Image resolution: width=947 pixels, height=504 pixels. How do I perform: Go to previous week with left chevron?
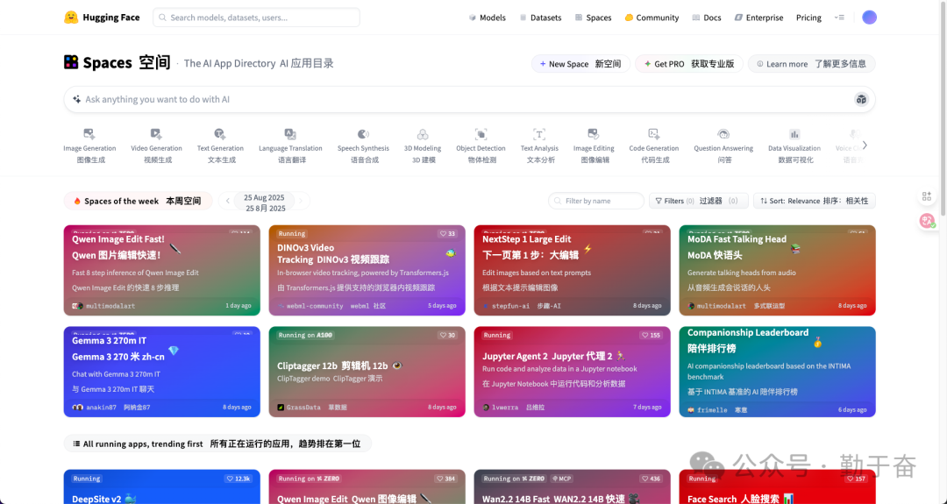[228, 201]
